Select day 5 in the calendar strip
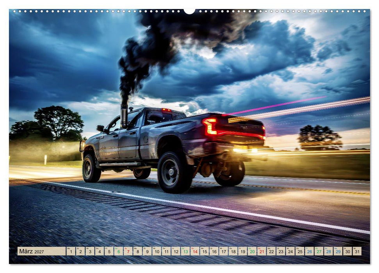Image resolution: width=379 pixels, height=273 pixels. tap(109, 251)
